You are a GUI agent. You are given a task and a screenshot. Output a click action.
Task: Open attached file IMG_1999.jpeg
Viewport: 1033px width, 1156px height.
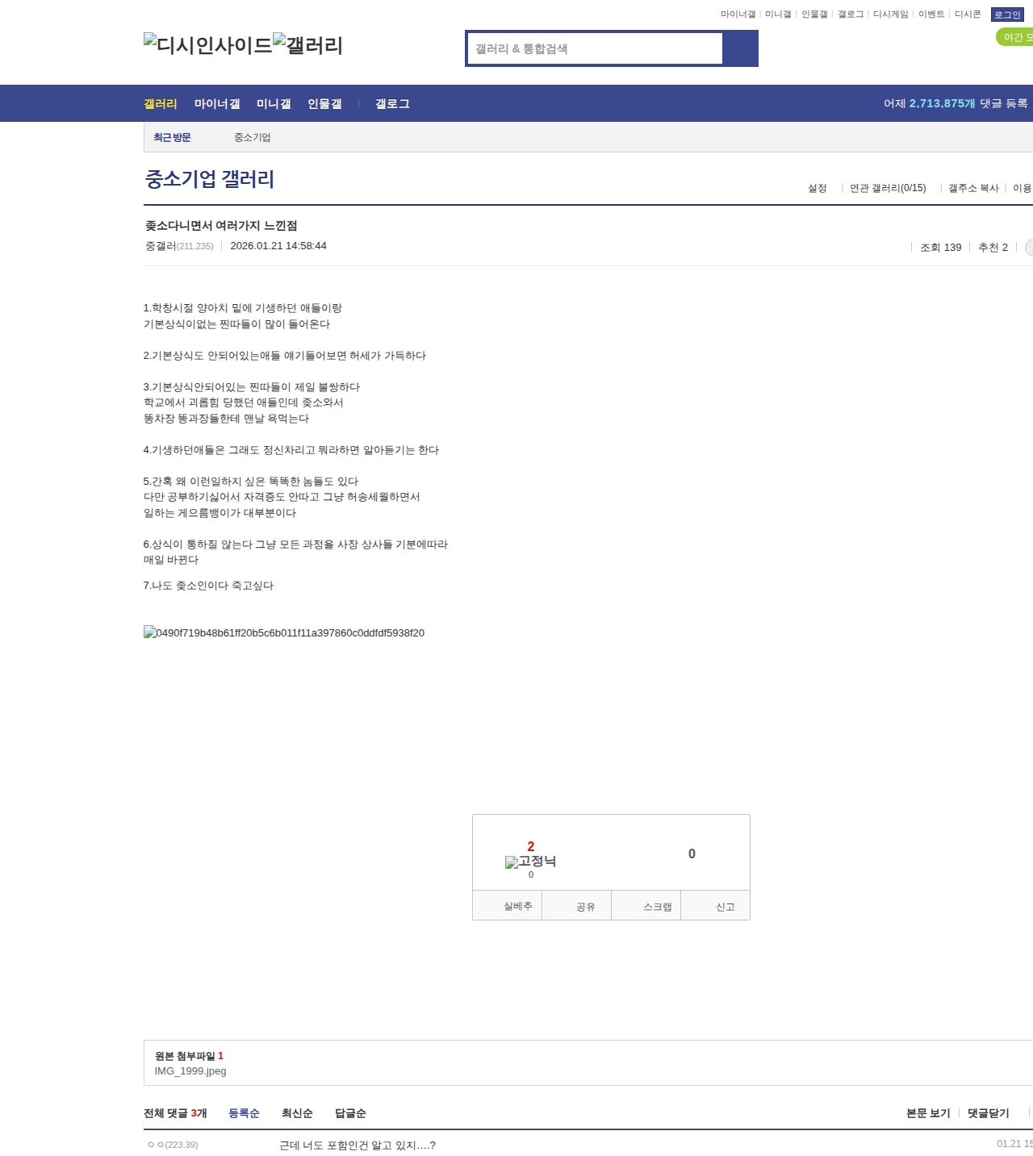tap(190, 1071)
